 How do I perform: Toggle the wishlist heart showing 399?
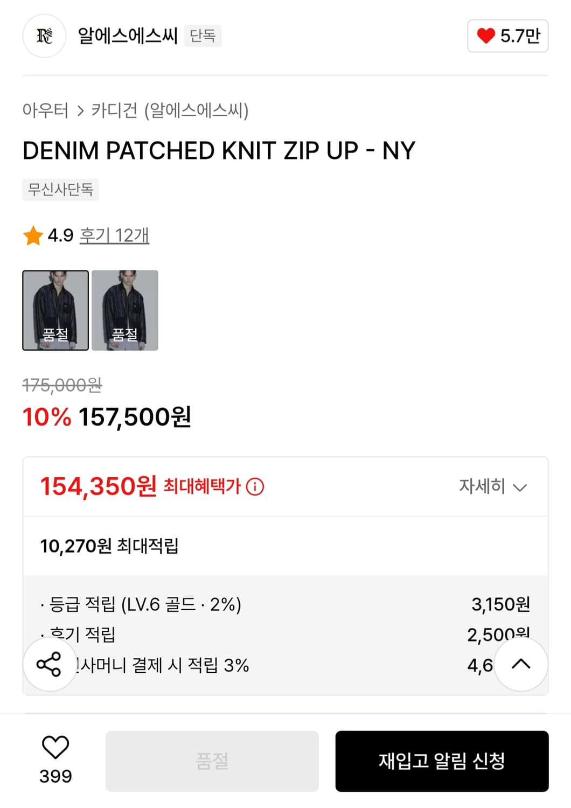[55, 748]
